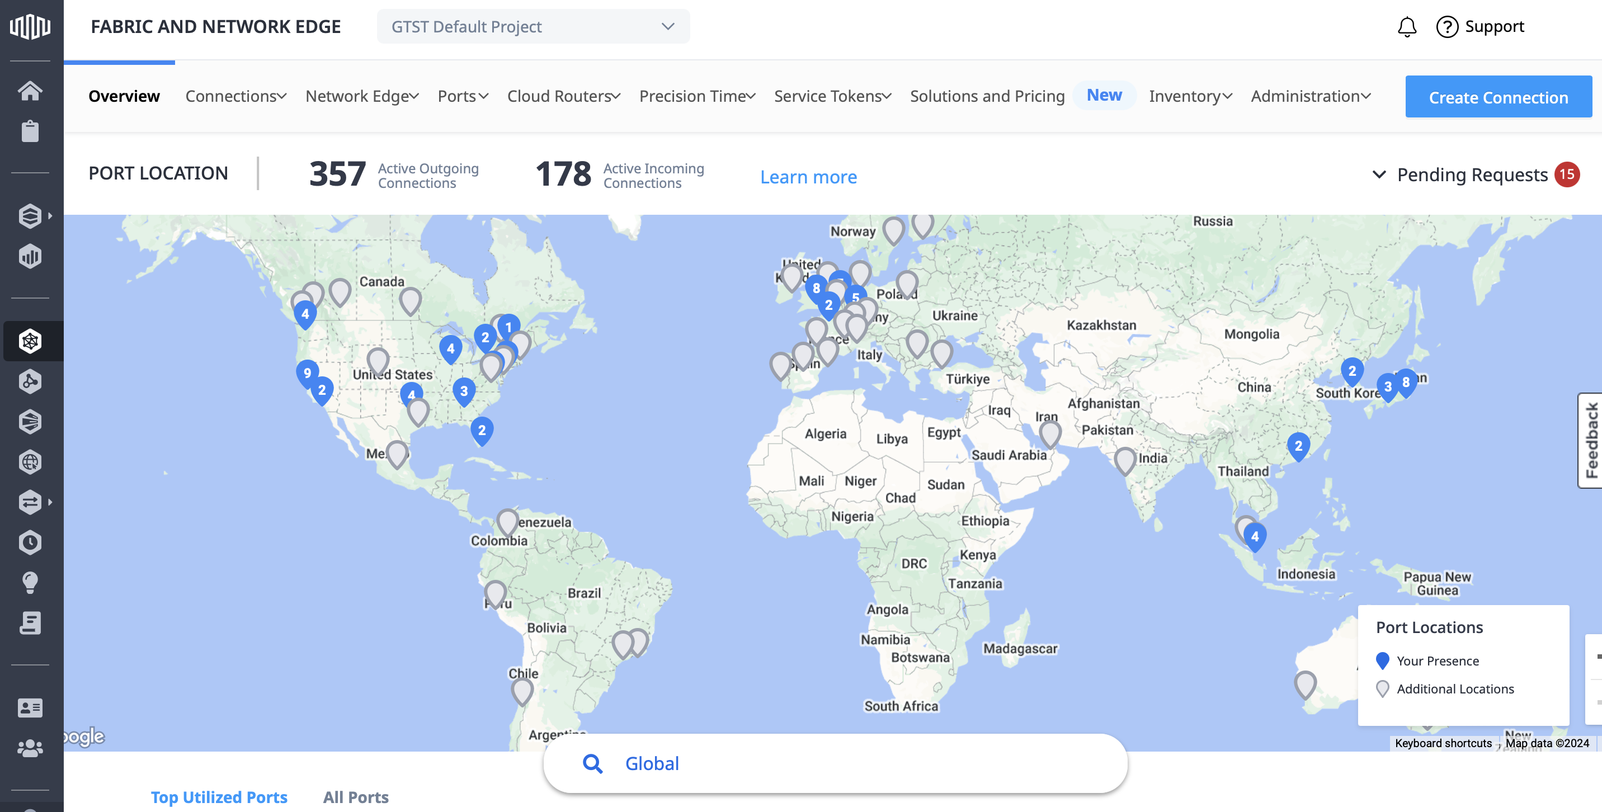Click the globe hexagon sidebar icon
1602x812 pixels.
pyautogui.click(x=30, y=462)
